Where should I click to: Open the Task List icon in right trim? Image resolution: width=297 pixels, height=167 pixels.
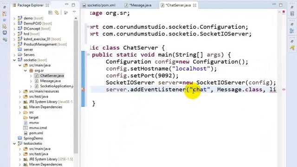tap(292, 13)
